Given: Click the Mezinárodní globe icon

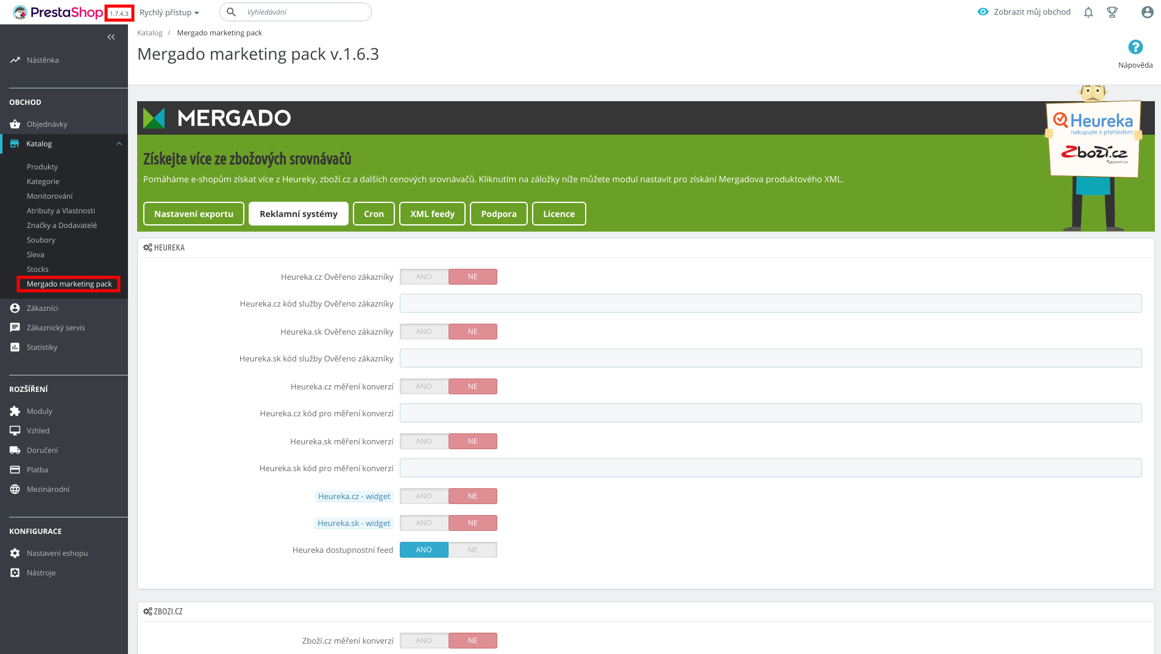Looking at the screenshot, I should 15,489.
